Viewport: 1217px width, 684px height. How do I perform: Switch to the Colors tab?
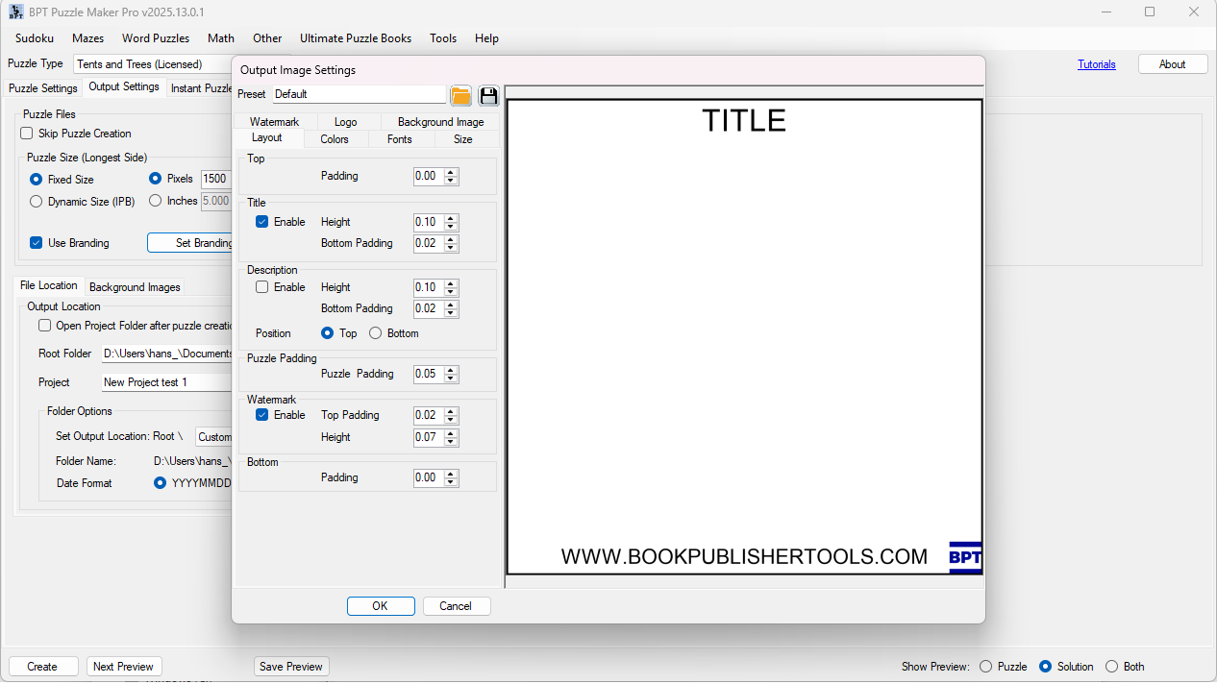click(x=335, y=139)
